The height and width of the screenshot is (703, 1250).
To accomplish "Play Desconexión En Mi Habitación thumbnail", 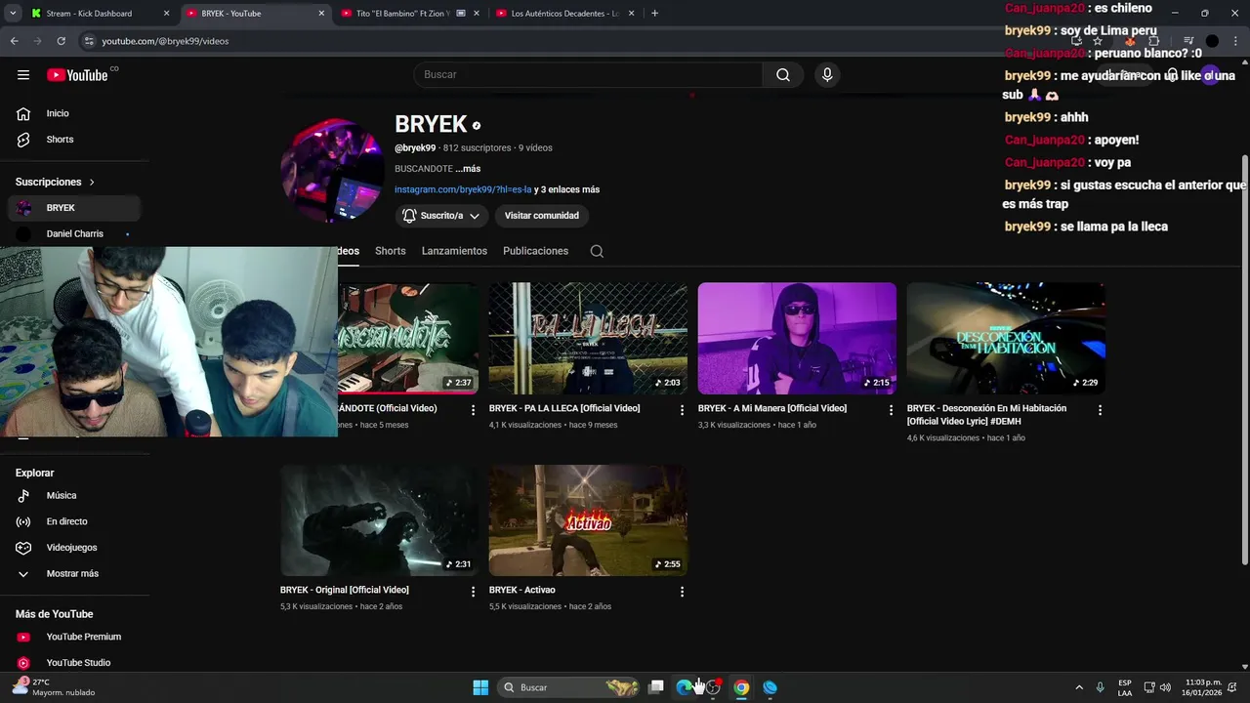I will pos(1006,339).
